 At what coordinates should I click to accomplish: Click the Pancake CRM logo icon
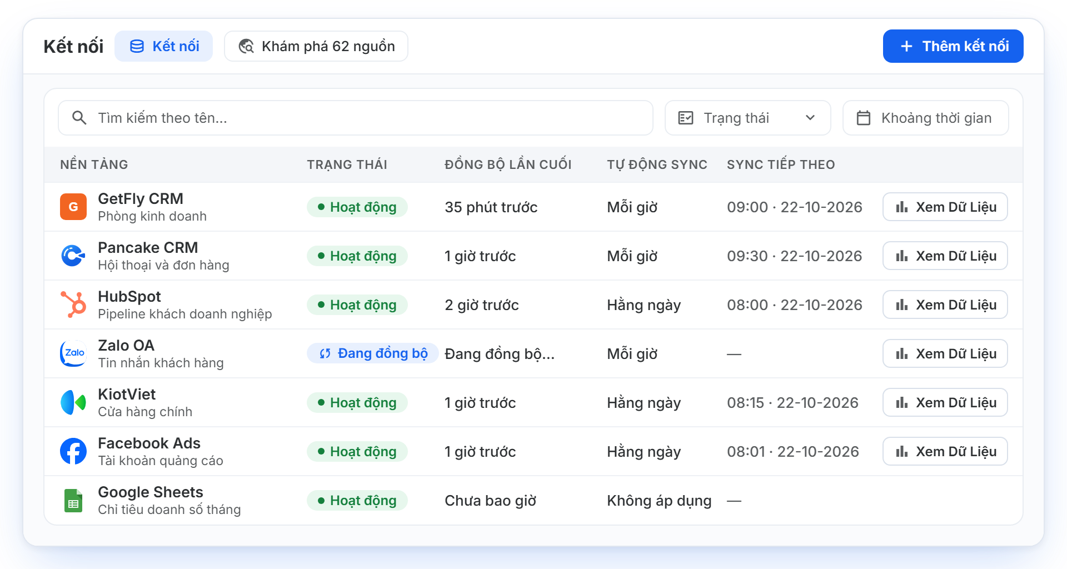point(73,256)
